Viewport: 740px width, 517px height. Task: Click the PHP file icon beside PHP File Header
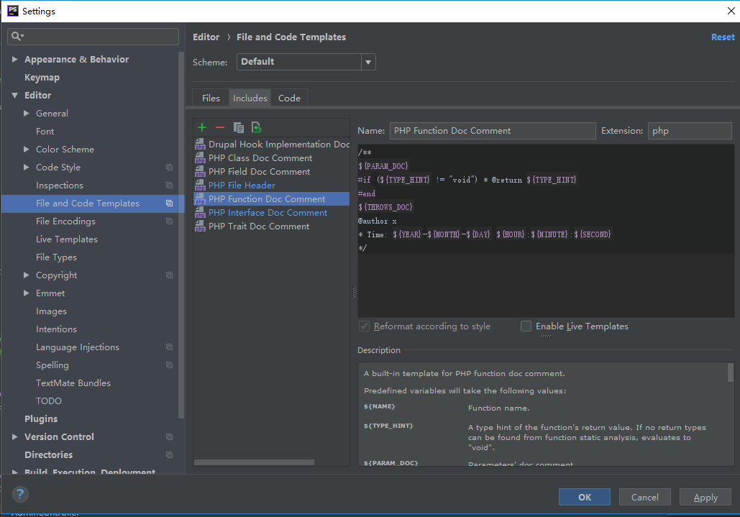point(200,186)
